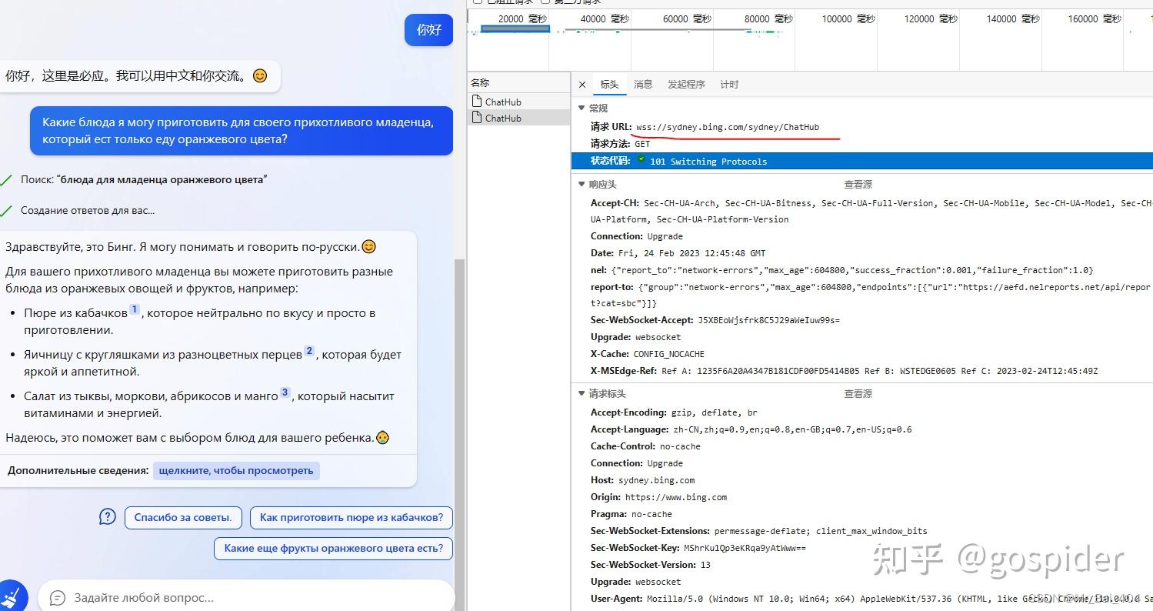Click the green check icon beside status 101
This screenshot has width=1153, height=611.
click(640, 160)
